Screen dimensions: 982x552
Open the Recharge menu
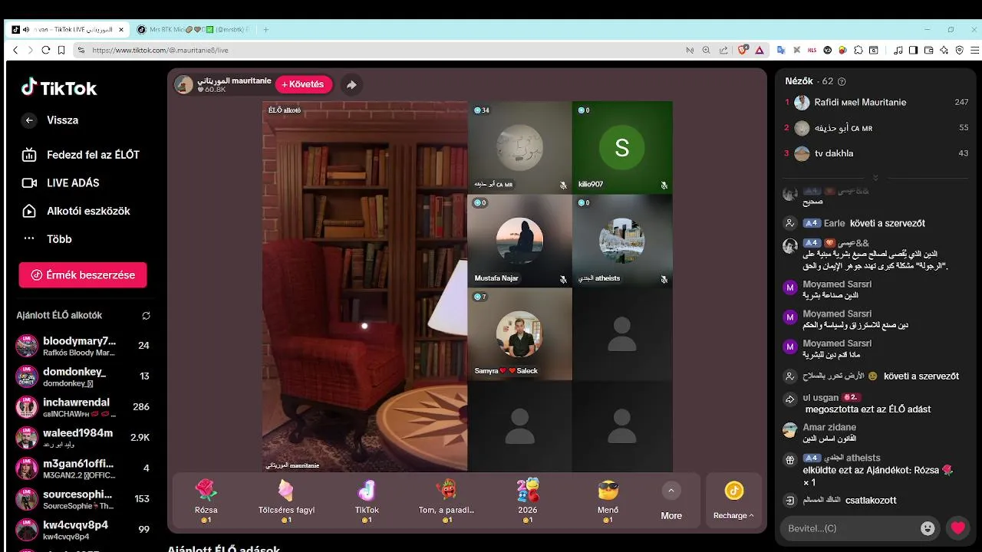[733, 501]
